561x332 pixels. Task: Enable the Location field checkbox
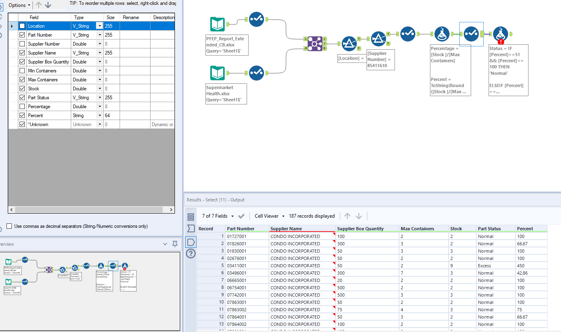(22, 26)
